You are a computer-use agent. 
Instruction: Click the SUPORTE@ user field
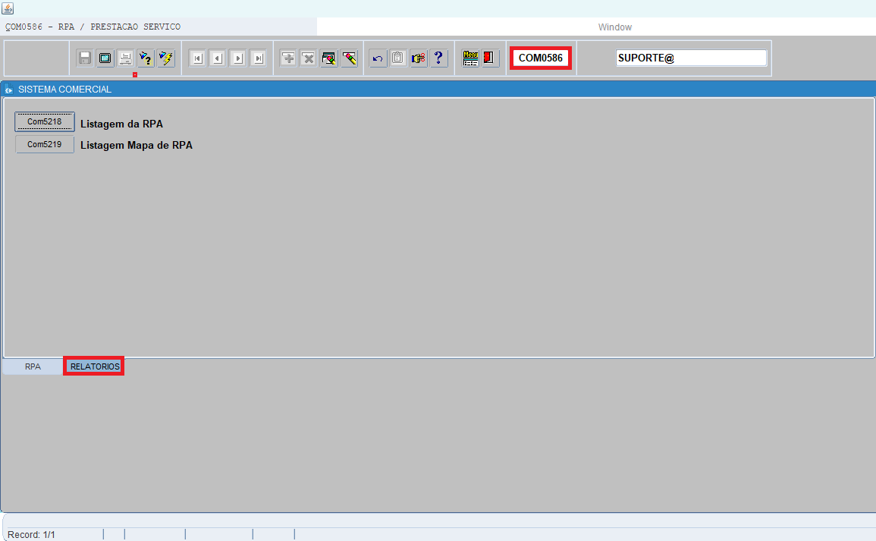pos(690,58)
